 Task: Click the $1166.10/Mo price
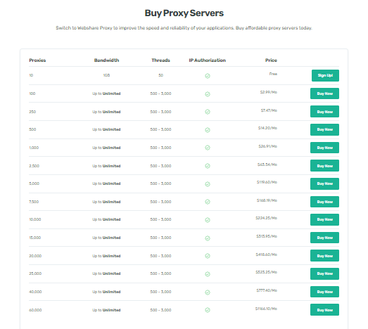[266, 309]
